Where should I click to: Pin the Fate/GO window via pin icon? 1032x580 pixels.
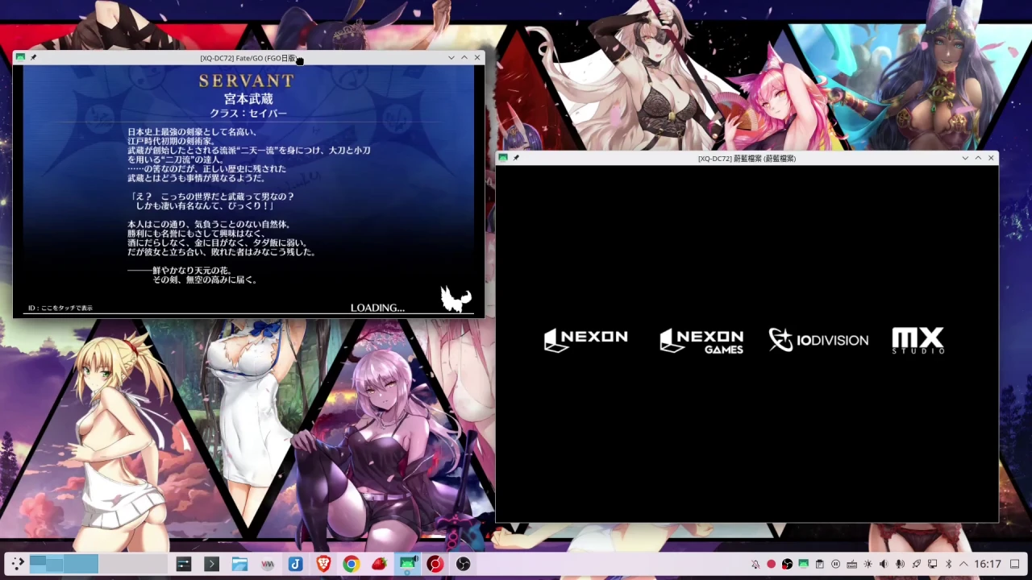pos(33,57)
